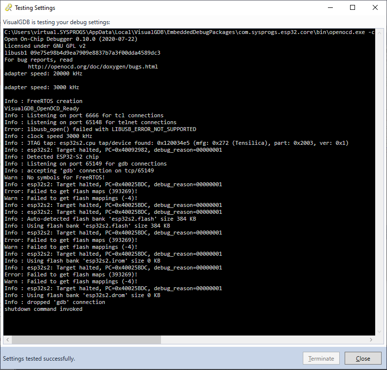This screenshot has width=387, height=370.
Task: Click 'accepting 'gdb' connection on tcp/65149' line
Action: click(x=79, y=170)
